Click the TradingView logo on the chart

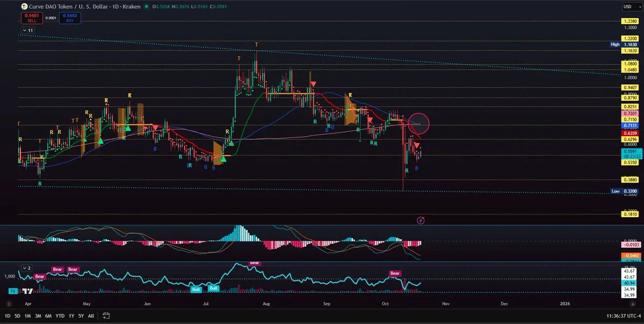(27, 291)
